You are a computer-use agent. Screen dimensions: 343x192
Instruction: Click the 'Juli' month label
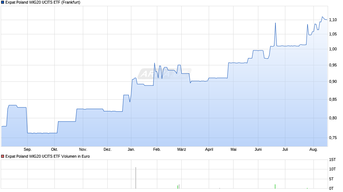285,150
